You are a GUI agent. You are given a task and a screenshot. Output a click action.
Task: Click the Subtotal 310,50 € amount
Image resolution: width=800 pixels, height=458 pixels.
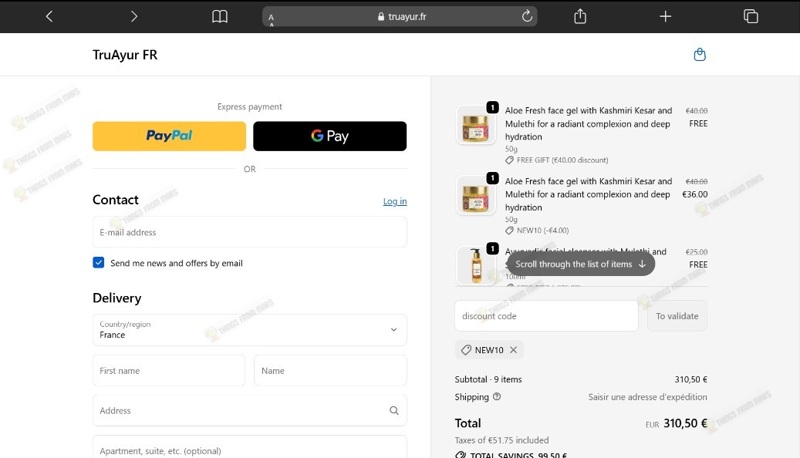tap(690, 379)
